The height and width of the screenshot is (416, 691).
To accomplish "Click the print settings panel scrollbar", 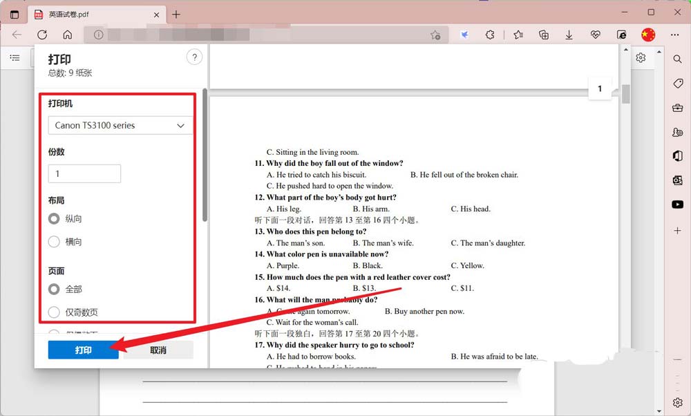I will (x=205, y=154).
